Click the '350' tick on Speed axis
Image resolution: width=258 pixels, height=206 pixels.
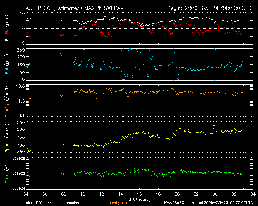coord(21,152)
